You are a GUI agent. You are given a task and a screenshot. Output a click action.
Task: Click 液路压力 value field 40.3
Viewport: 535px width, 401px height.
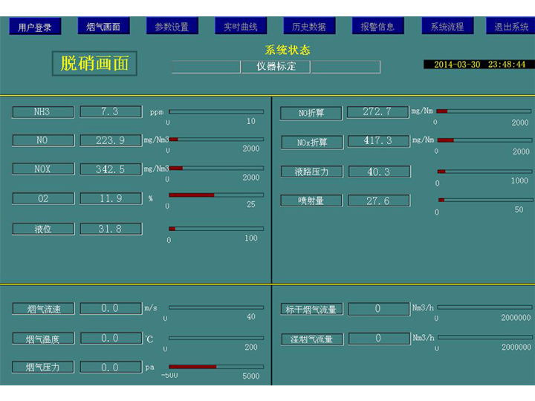[x=380, y=172]
